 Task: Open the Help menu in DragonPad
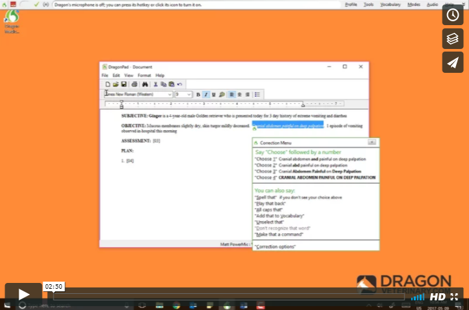(x=160, y=75)
